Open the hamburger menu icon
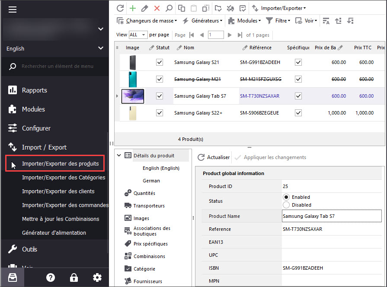The width and height of the screenshot is (387, 287). (13, 10)
